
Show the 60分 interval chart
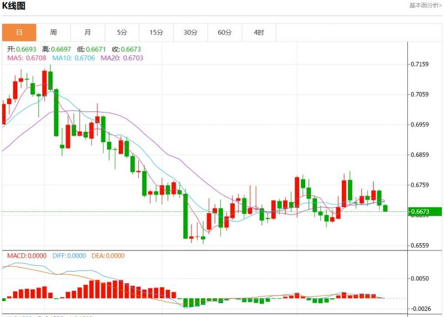point(225,33)
